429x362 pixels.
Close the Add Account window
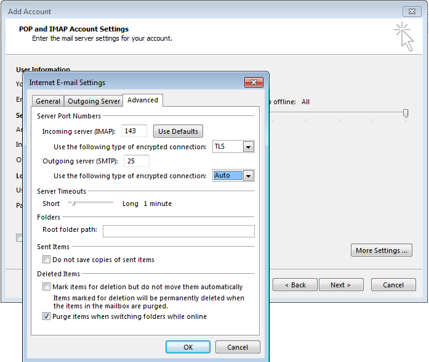coord(412,11)
